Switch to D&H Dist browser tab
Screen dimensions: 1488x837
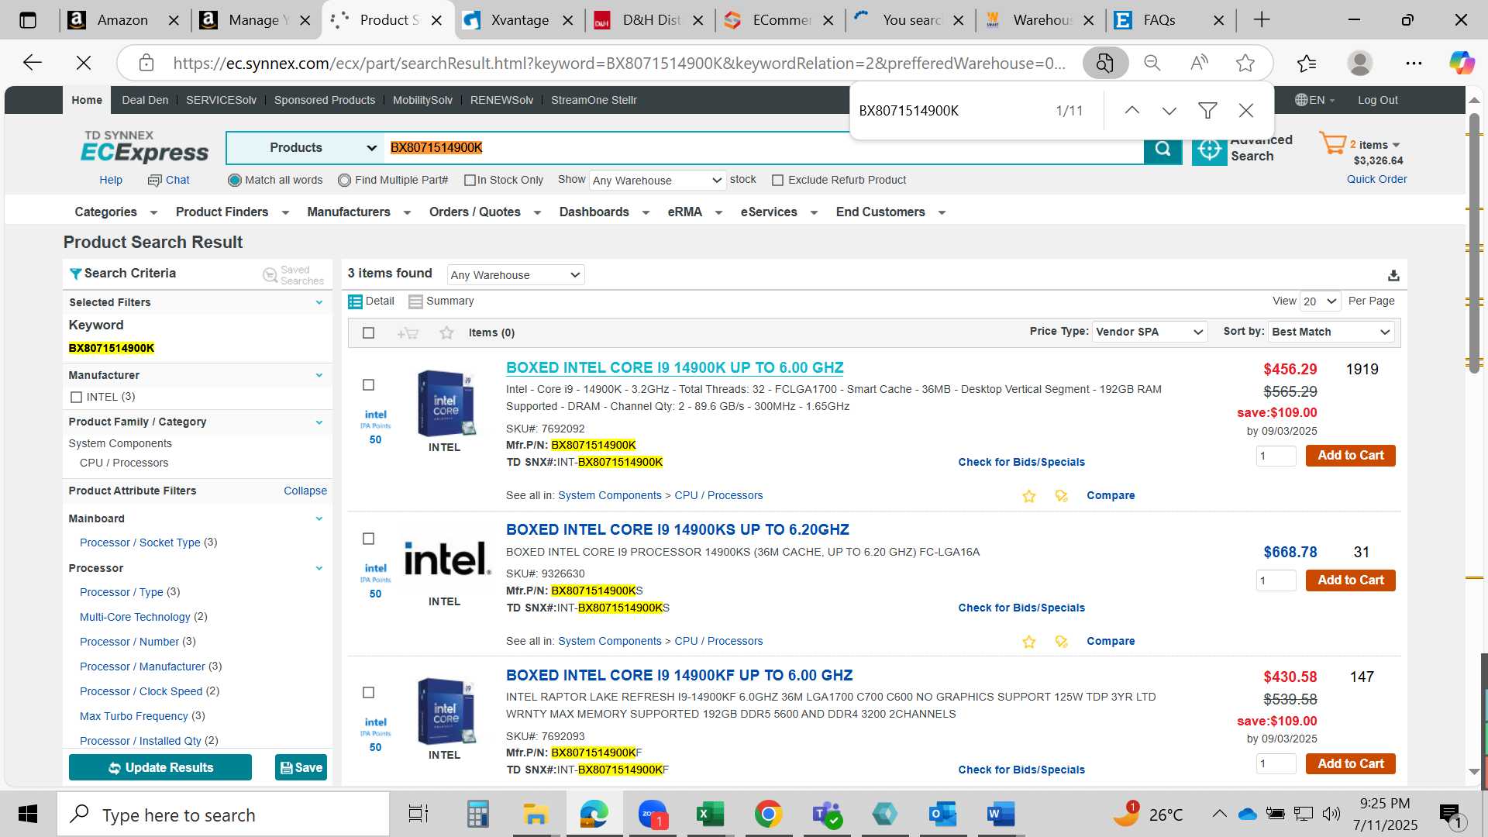(649, 20)
